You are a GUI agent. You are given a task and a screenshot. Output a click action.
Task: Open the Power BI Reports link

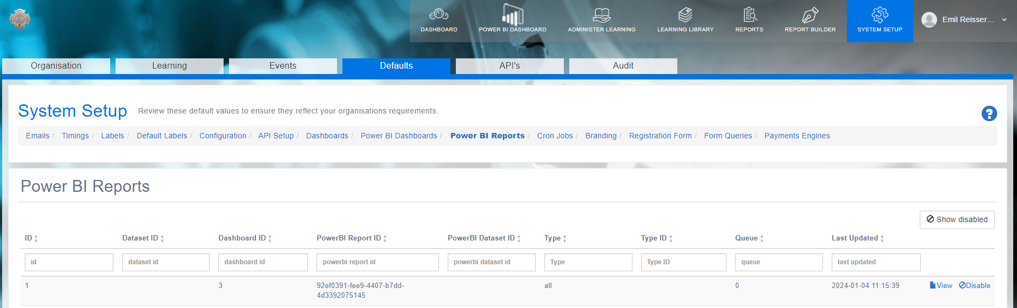tap(488, 136)
